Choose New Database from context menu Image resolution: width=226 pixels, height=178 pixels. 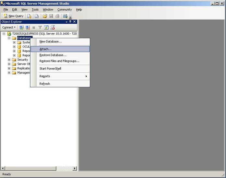(60, 42)
